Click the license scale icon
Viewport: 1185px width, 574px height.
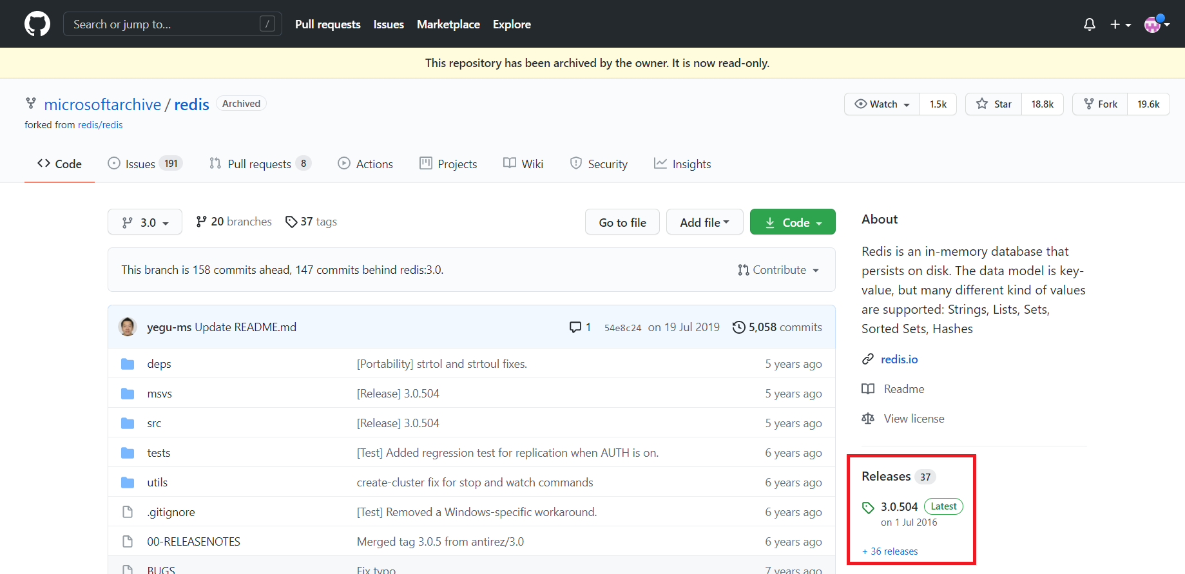(868, 419)
